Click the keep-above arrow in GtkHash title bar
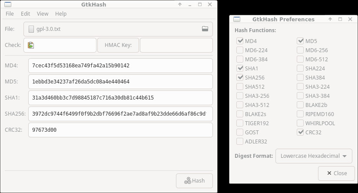This screenshot has height=193, width=358. 180,4
